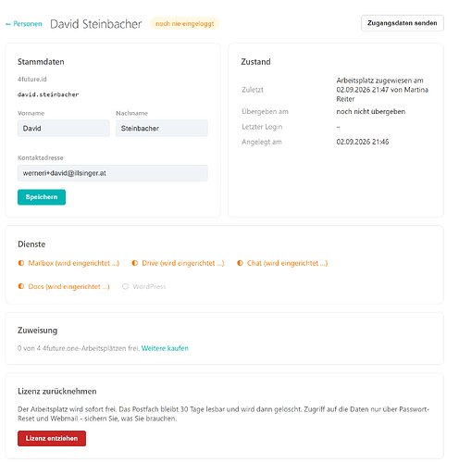
Task: Click the Docs service status icon
Action: (21, 286)
